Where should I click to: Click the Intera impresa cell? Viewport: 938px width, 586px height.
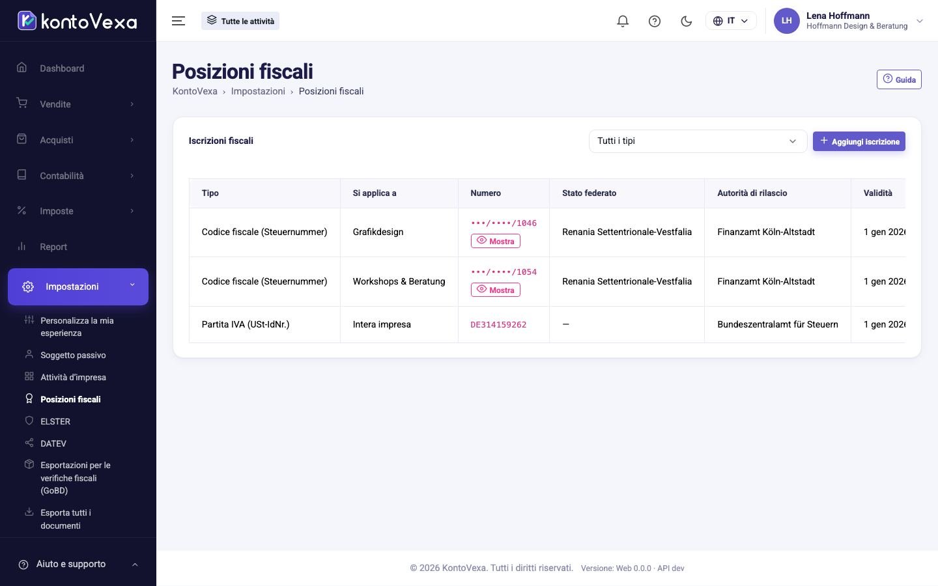399,325
